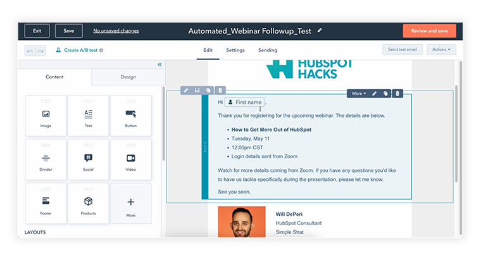
Task: Click the sidebar vertical scrollbar
Action: click(x=163, y=123)
